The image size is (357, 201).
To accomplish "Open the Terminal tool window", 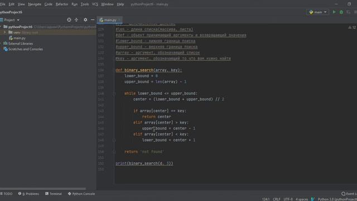I will 54,194.
